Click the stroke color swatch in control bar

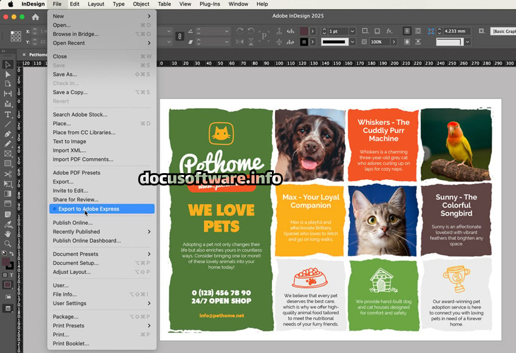click(304, 42)
